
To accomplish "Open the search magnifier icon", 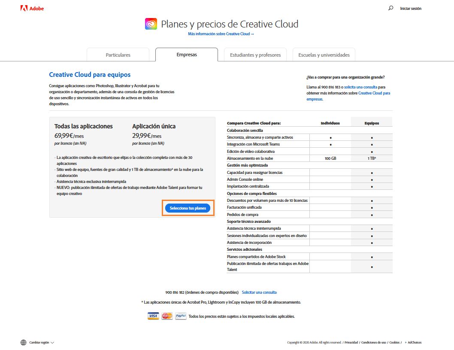I will tap(390, 8).
